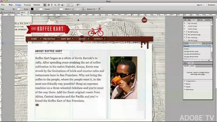
Task: Click the clear style override icon on None row
Action: [209, 46]
